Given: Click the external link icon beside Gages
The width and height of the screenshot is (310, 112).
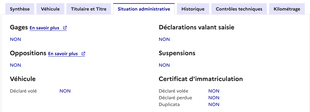Looking at the screenshot, I should pyautogui.click(x=65, y=28).
